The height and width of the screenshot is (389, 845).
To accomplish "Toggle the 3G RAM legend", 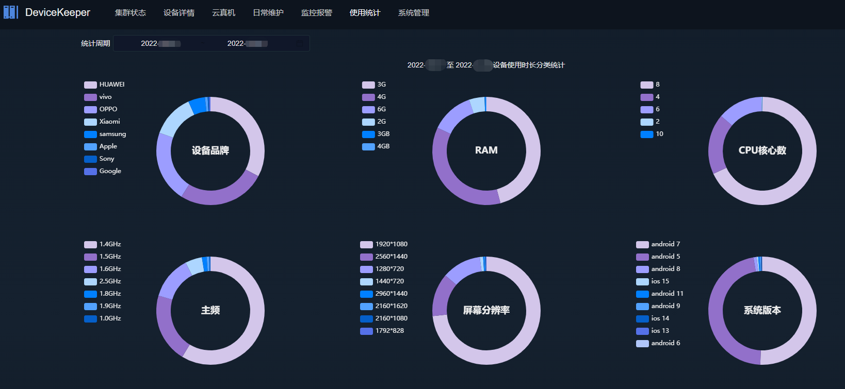I will point(374,84).
